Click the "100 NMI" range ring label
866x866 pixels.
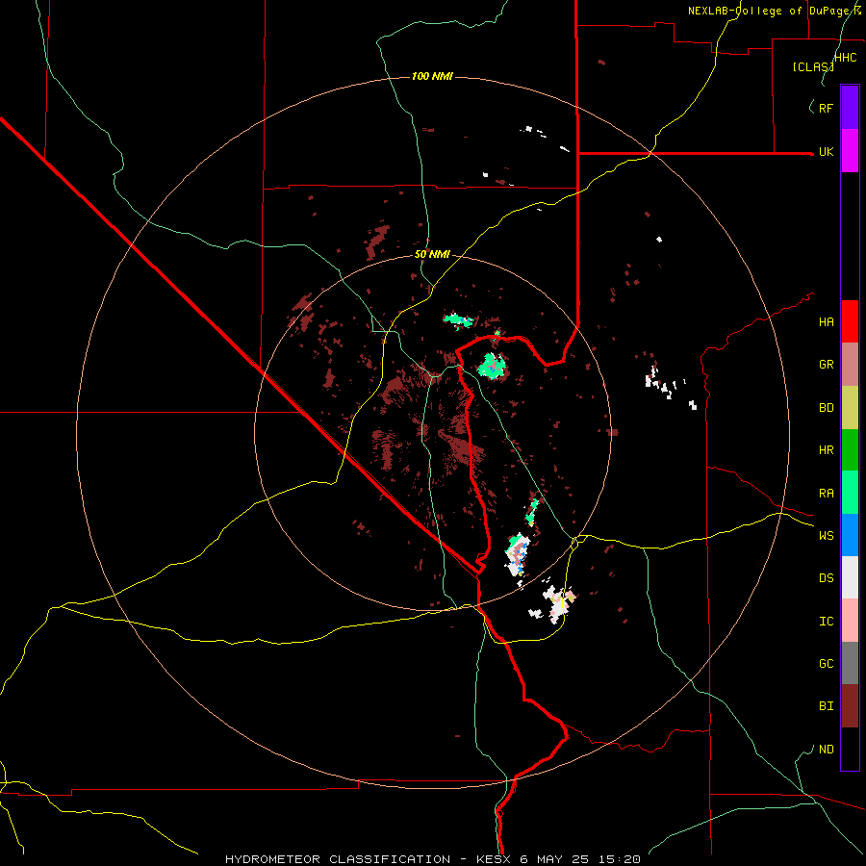coord(432,76)
